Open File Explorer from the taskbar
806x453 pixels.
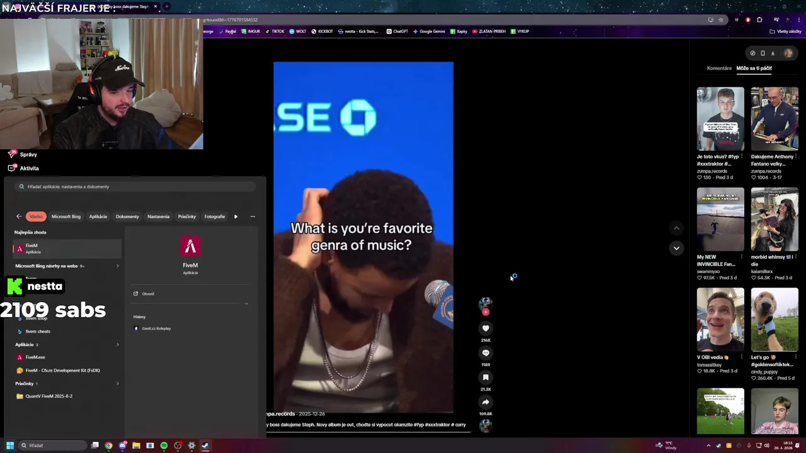(x=136, y=445)
